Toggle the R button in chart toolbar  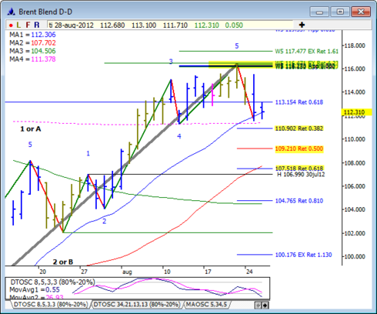coord(37,25)
